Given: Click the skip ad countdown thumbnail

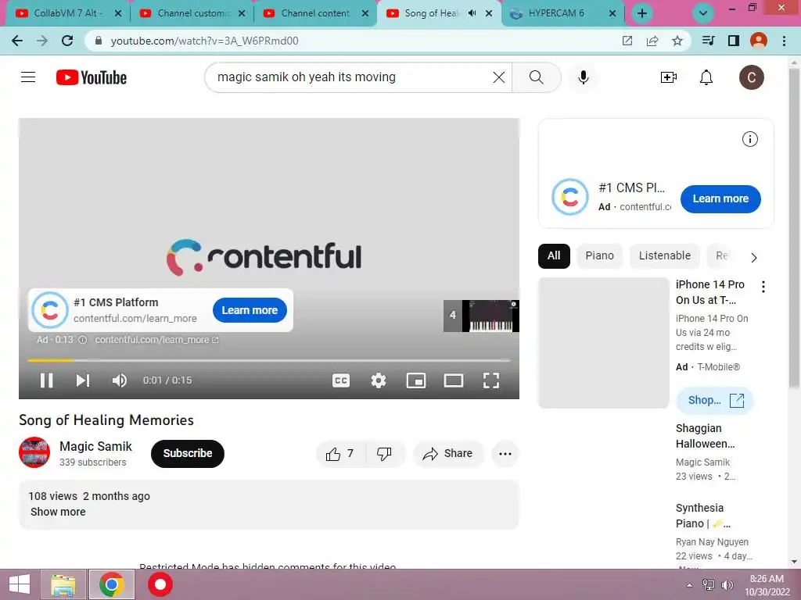Looking at the screenshot, I should pos(481,316).
